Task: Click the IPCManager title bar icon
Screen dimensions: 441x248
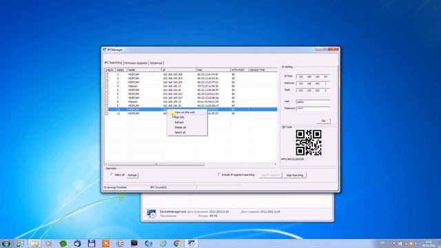Action: pyautogui.click(x=105, y=50)
